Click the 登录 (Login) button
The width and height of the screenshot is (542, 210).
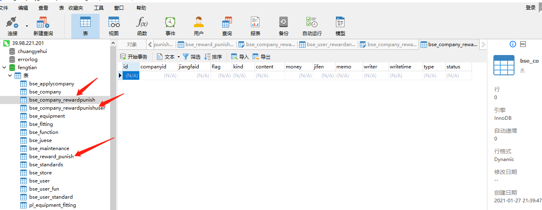[530, 8]
